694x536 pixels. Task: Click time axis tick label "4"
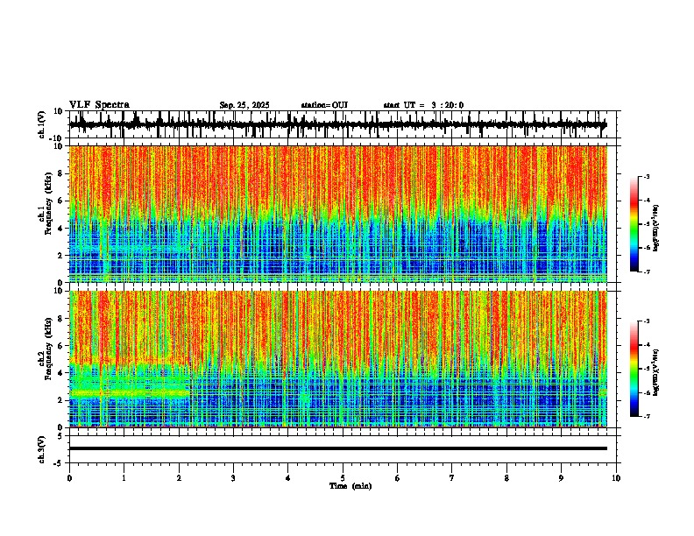click(x=288, y=478)
